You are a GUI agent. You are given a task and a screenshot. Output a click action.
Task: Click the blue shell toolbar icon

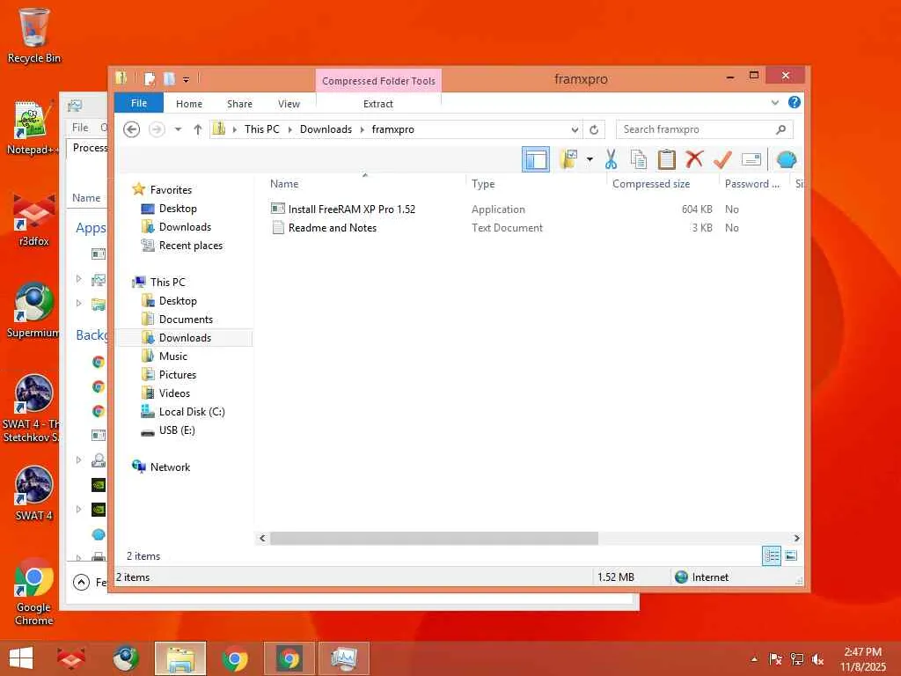click(786, 159)
